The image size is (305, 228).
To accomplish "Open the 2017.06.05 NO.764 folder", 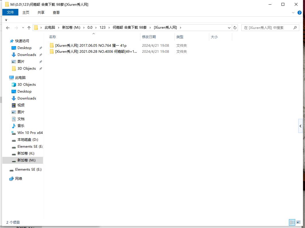I will pos(91,46).
